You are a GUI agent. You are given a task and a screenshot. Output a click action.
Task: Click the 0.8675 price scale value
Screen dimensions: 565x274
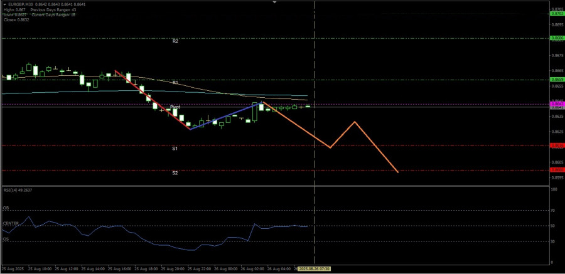tap(557, 55)
